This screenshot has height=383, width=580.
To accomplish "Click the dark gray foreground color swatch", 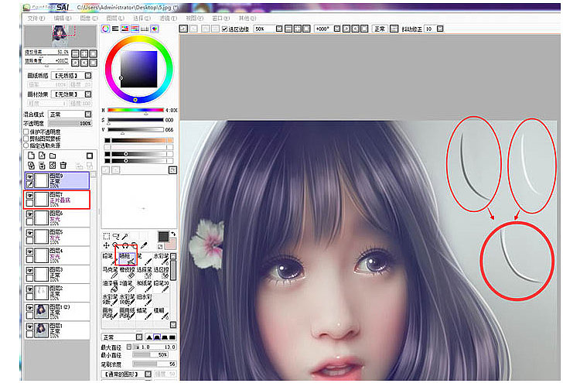I will [163, 237].
